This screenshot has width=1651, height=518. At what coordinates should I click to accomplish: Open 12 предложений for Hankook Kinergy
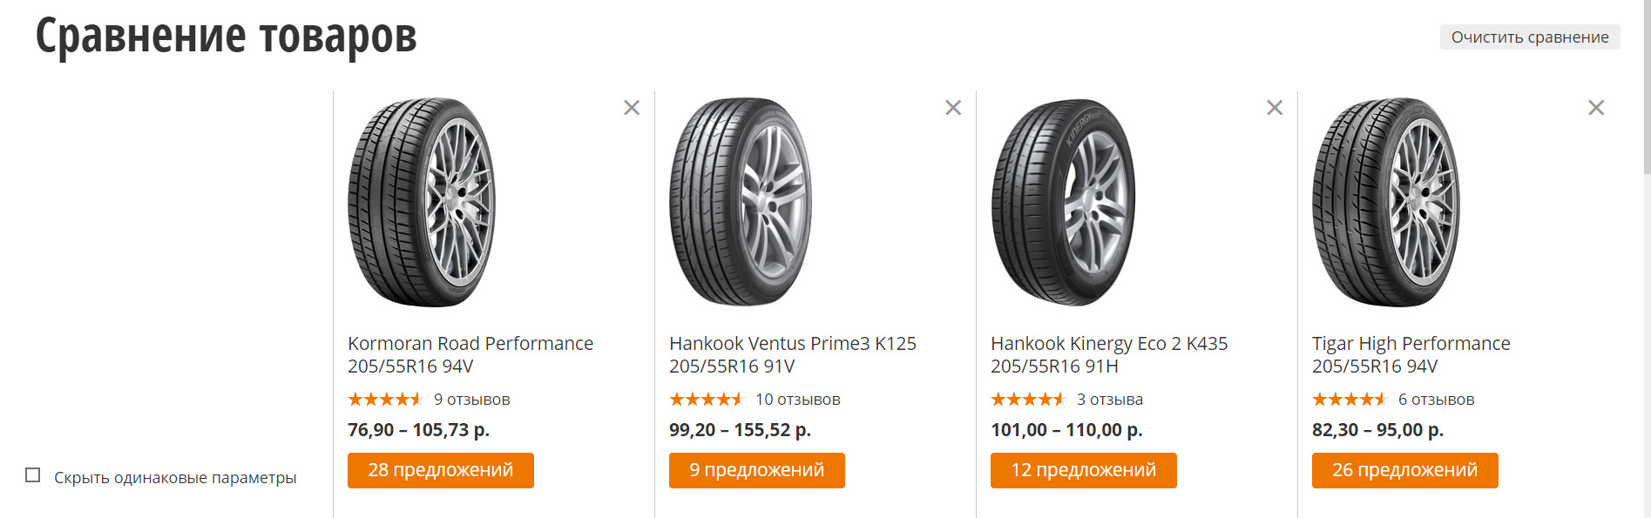[x=1083, y=470]
